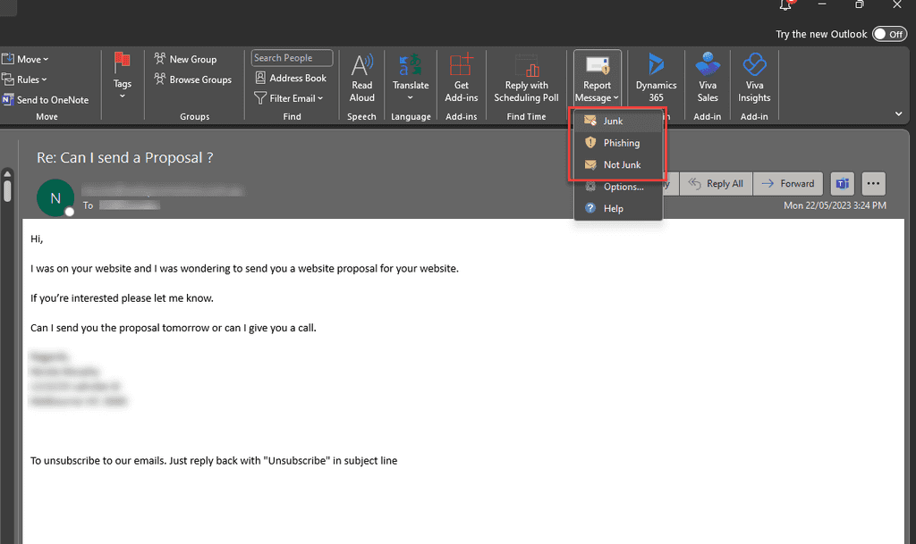The width and height of the screenshot is (916, 544).
Task: Open the more actions ellipsis button
Action: [x=873, y=183]
